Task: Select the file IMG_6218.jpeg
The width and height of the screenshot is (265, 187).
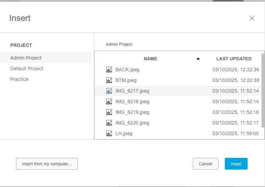Action: (x=132, y=101)
